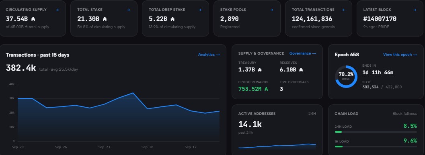The image size is (425, 155).
Task: Open the Governance link
Action: pyautogui.click(x=303, y=53)
